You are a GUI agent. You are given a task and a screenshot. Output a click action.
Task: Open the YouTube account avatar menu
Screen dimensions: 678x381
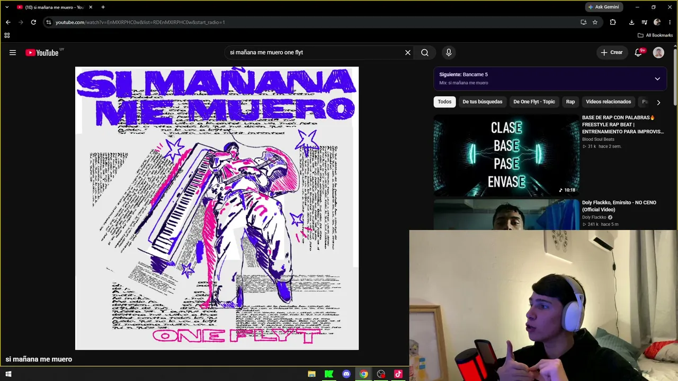click(x=658, y=52)
